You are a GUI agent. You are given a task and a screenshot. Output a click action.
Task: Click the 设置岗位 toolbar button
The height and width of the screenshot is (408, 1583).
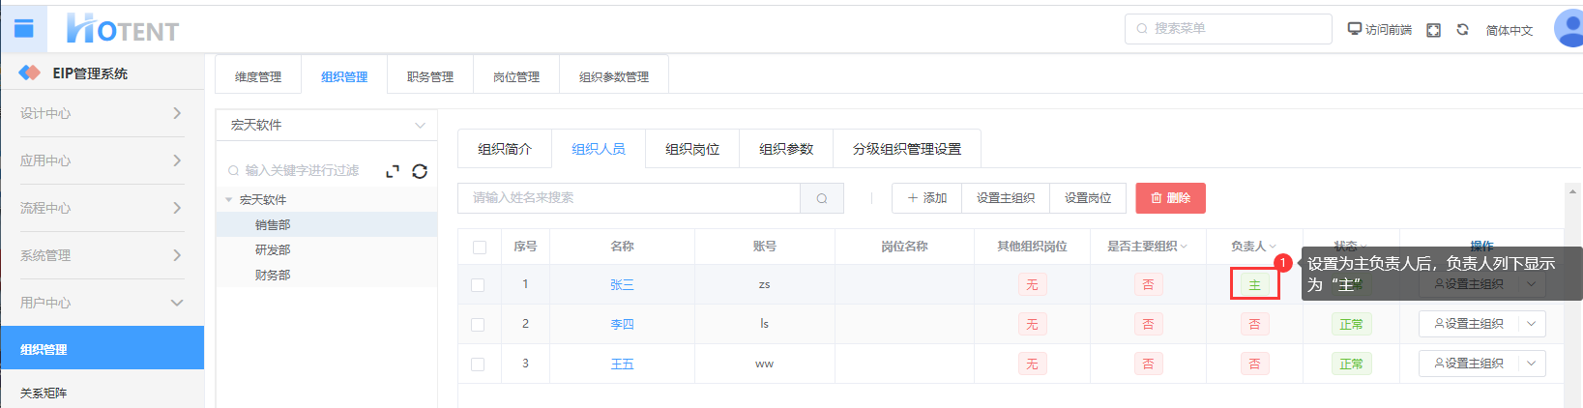[x=1088, y=198]
